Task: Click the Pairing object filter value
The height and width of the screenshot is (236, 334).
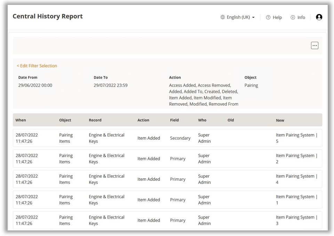Action: tap(251, 85)
